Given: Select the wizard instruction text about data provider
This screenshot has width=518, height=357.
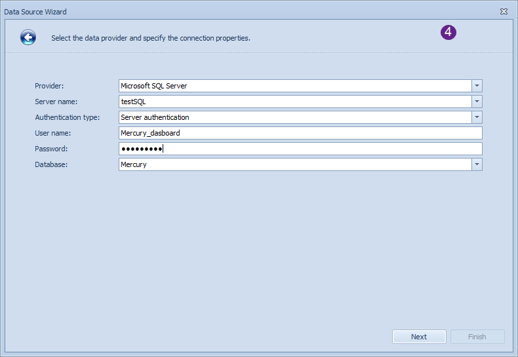Looking at the screenshot, I should 151,38.
